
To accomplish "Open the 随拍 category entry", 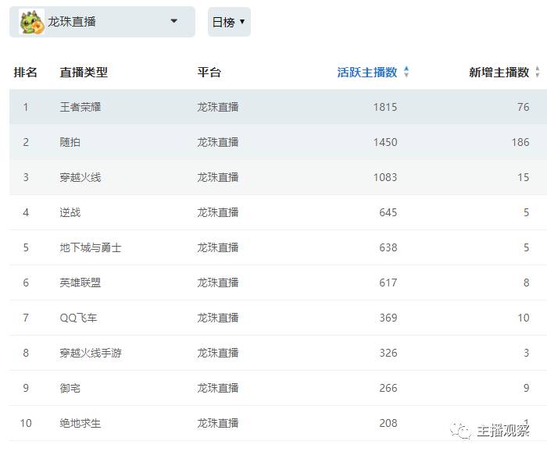I will point(70,142).
